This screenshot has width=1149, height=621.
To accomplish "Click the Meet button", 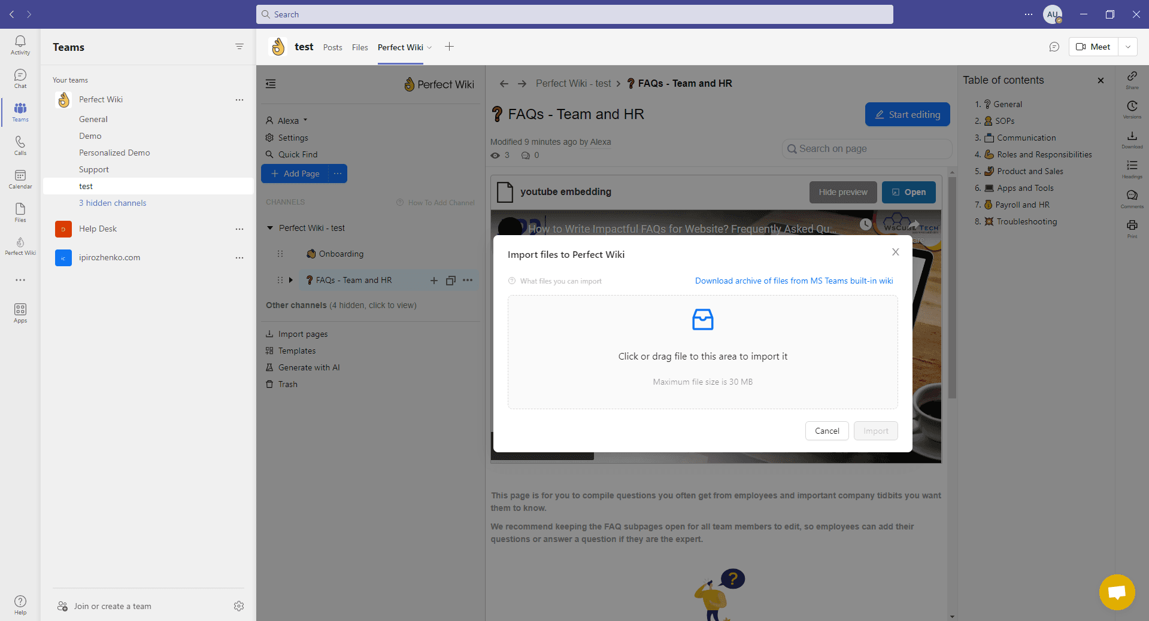I will pyautogui.click(x=1093, y=47).
